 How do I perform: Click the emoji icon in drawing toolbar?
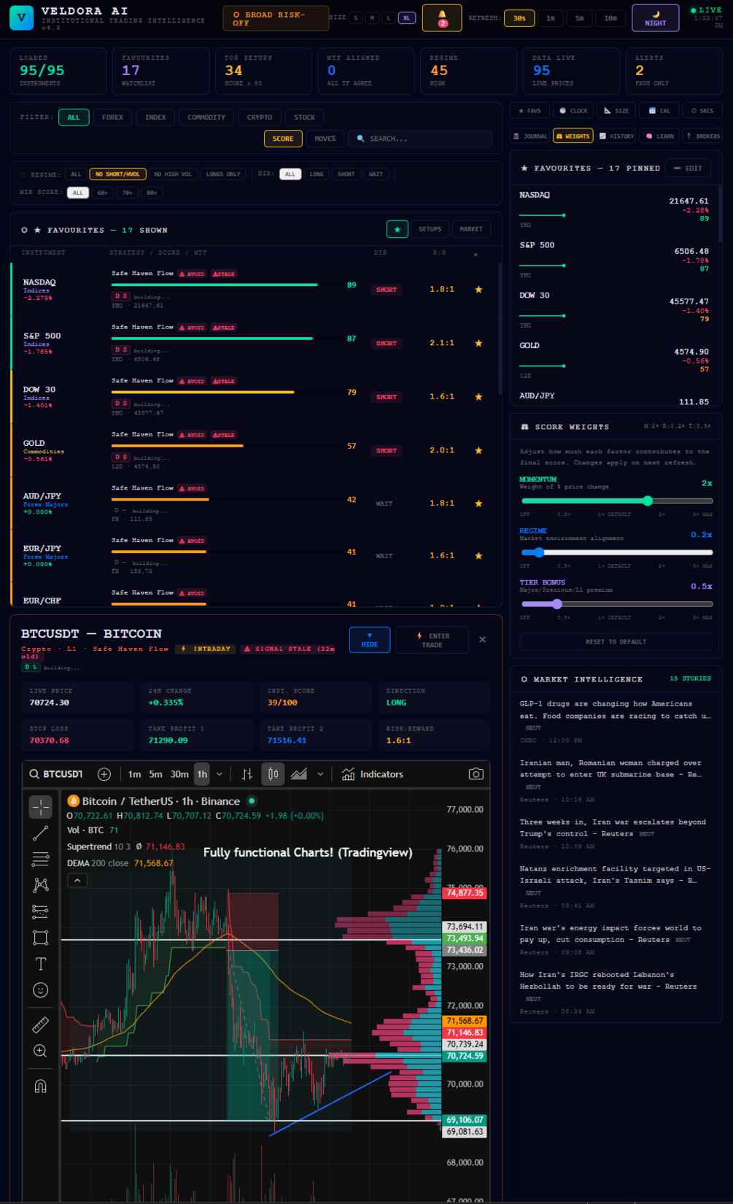41,990
